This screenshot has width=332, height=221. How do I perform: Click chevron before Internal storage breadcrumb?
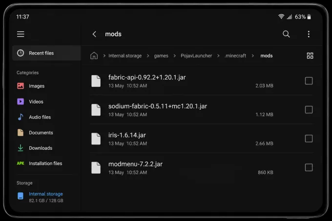point(104,56)
